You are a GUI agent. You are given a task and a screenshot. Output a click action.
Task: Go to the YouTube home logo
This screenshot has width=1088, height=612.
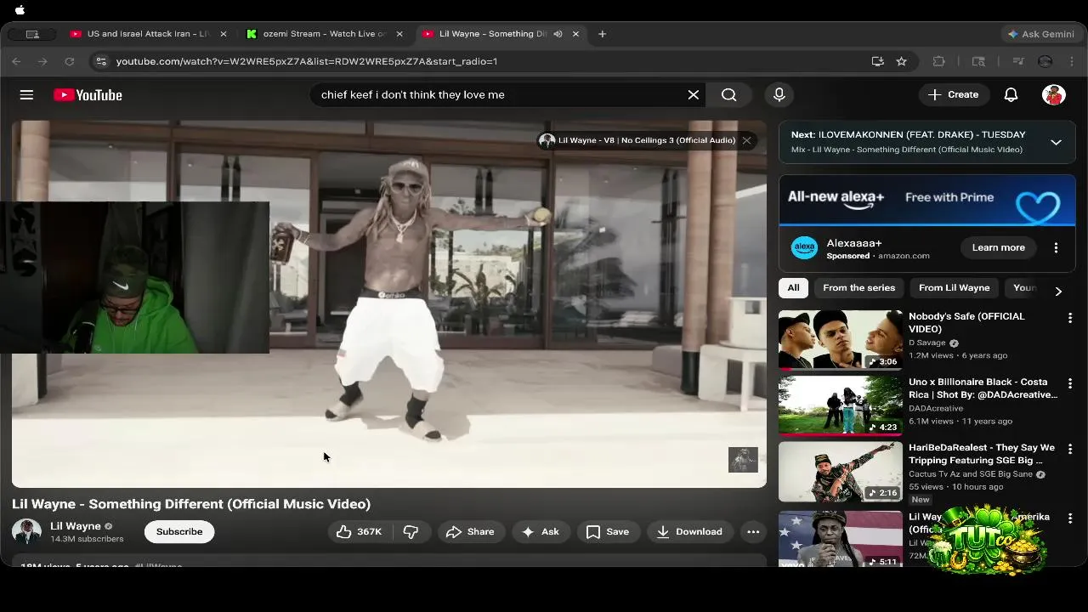88,94
